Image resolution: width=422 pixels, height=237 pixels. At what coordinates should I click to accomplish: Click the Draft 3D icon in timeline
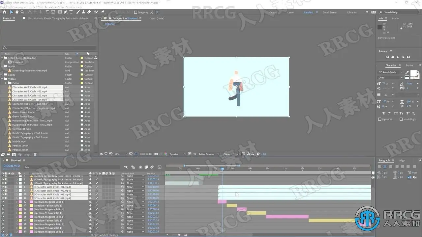pyautogui.click(x=133, y=167)
